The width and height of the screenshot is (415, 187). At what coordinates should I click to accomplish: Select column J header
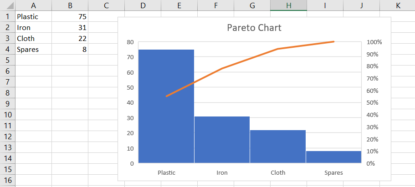coord(361,5)
